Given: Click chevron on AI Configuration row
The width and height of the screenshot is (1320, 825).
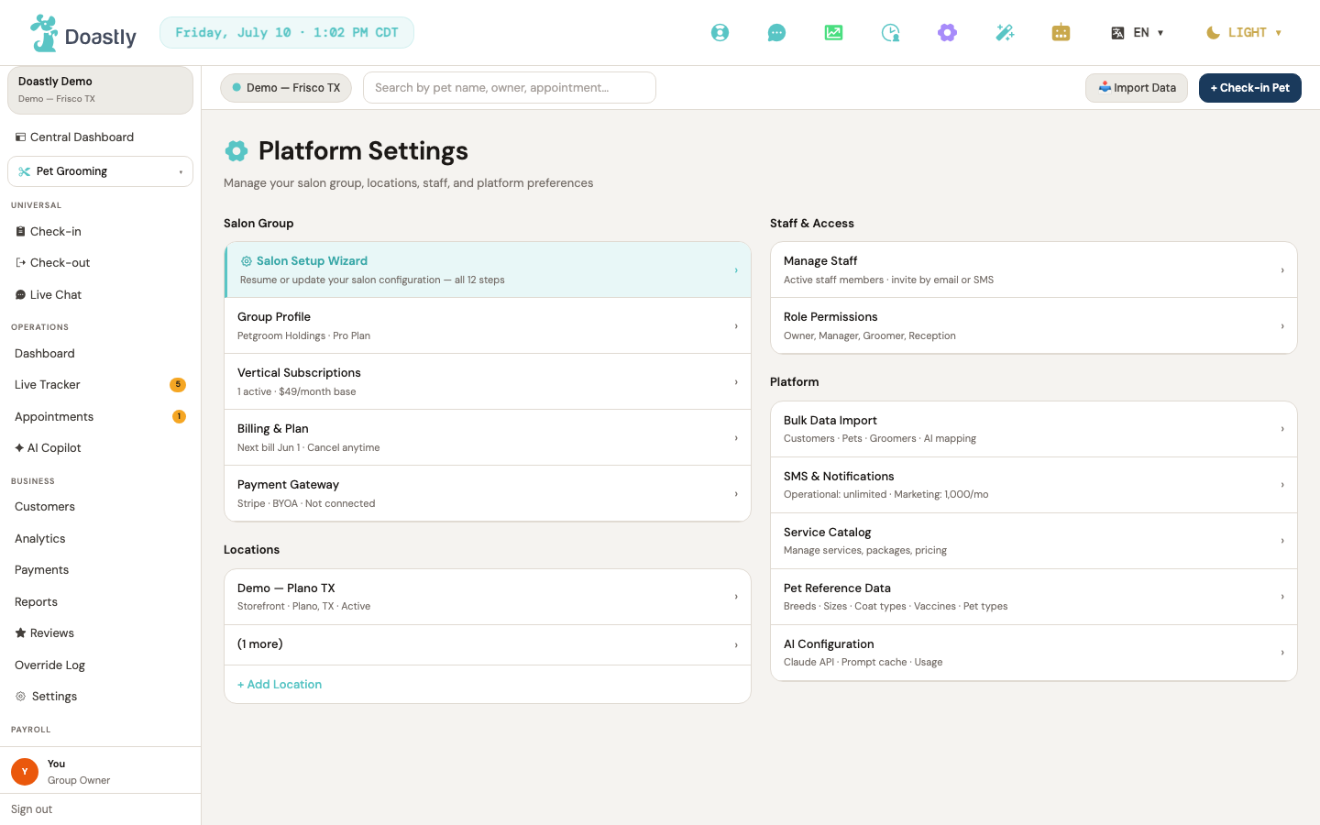Looking at the screenshot, I should click(1282, 653).
